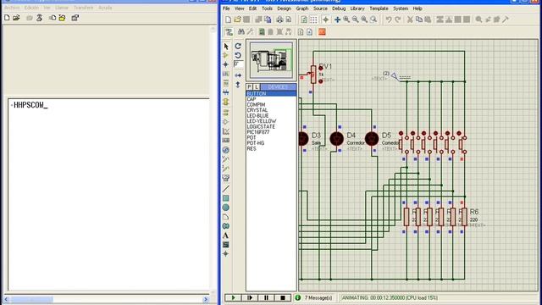Click the blue Pan center icon

337,19
